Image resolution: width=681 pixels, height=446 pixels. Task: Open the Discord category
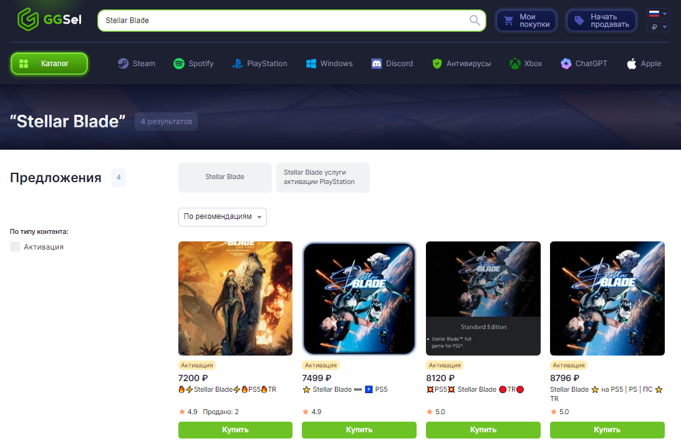click(x=392, y=64)
